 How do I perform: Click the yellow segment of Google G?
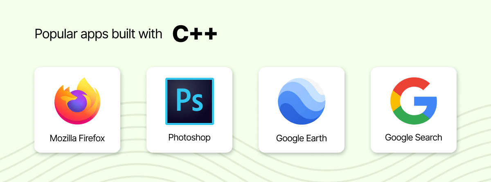[395, 101]
